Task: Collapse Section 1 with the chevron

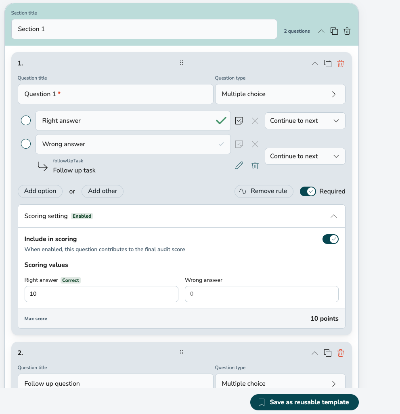Action: [x=321, y=31]
